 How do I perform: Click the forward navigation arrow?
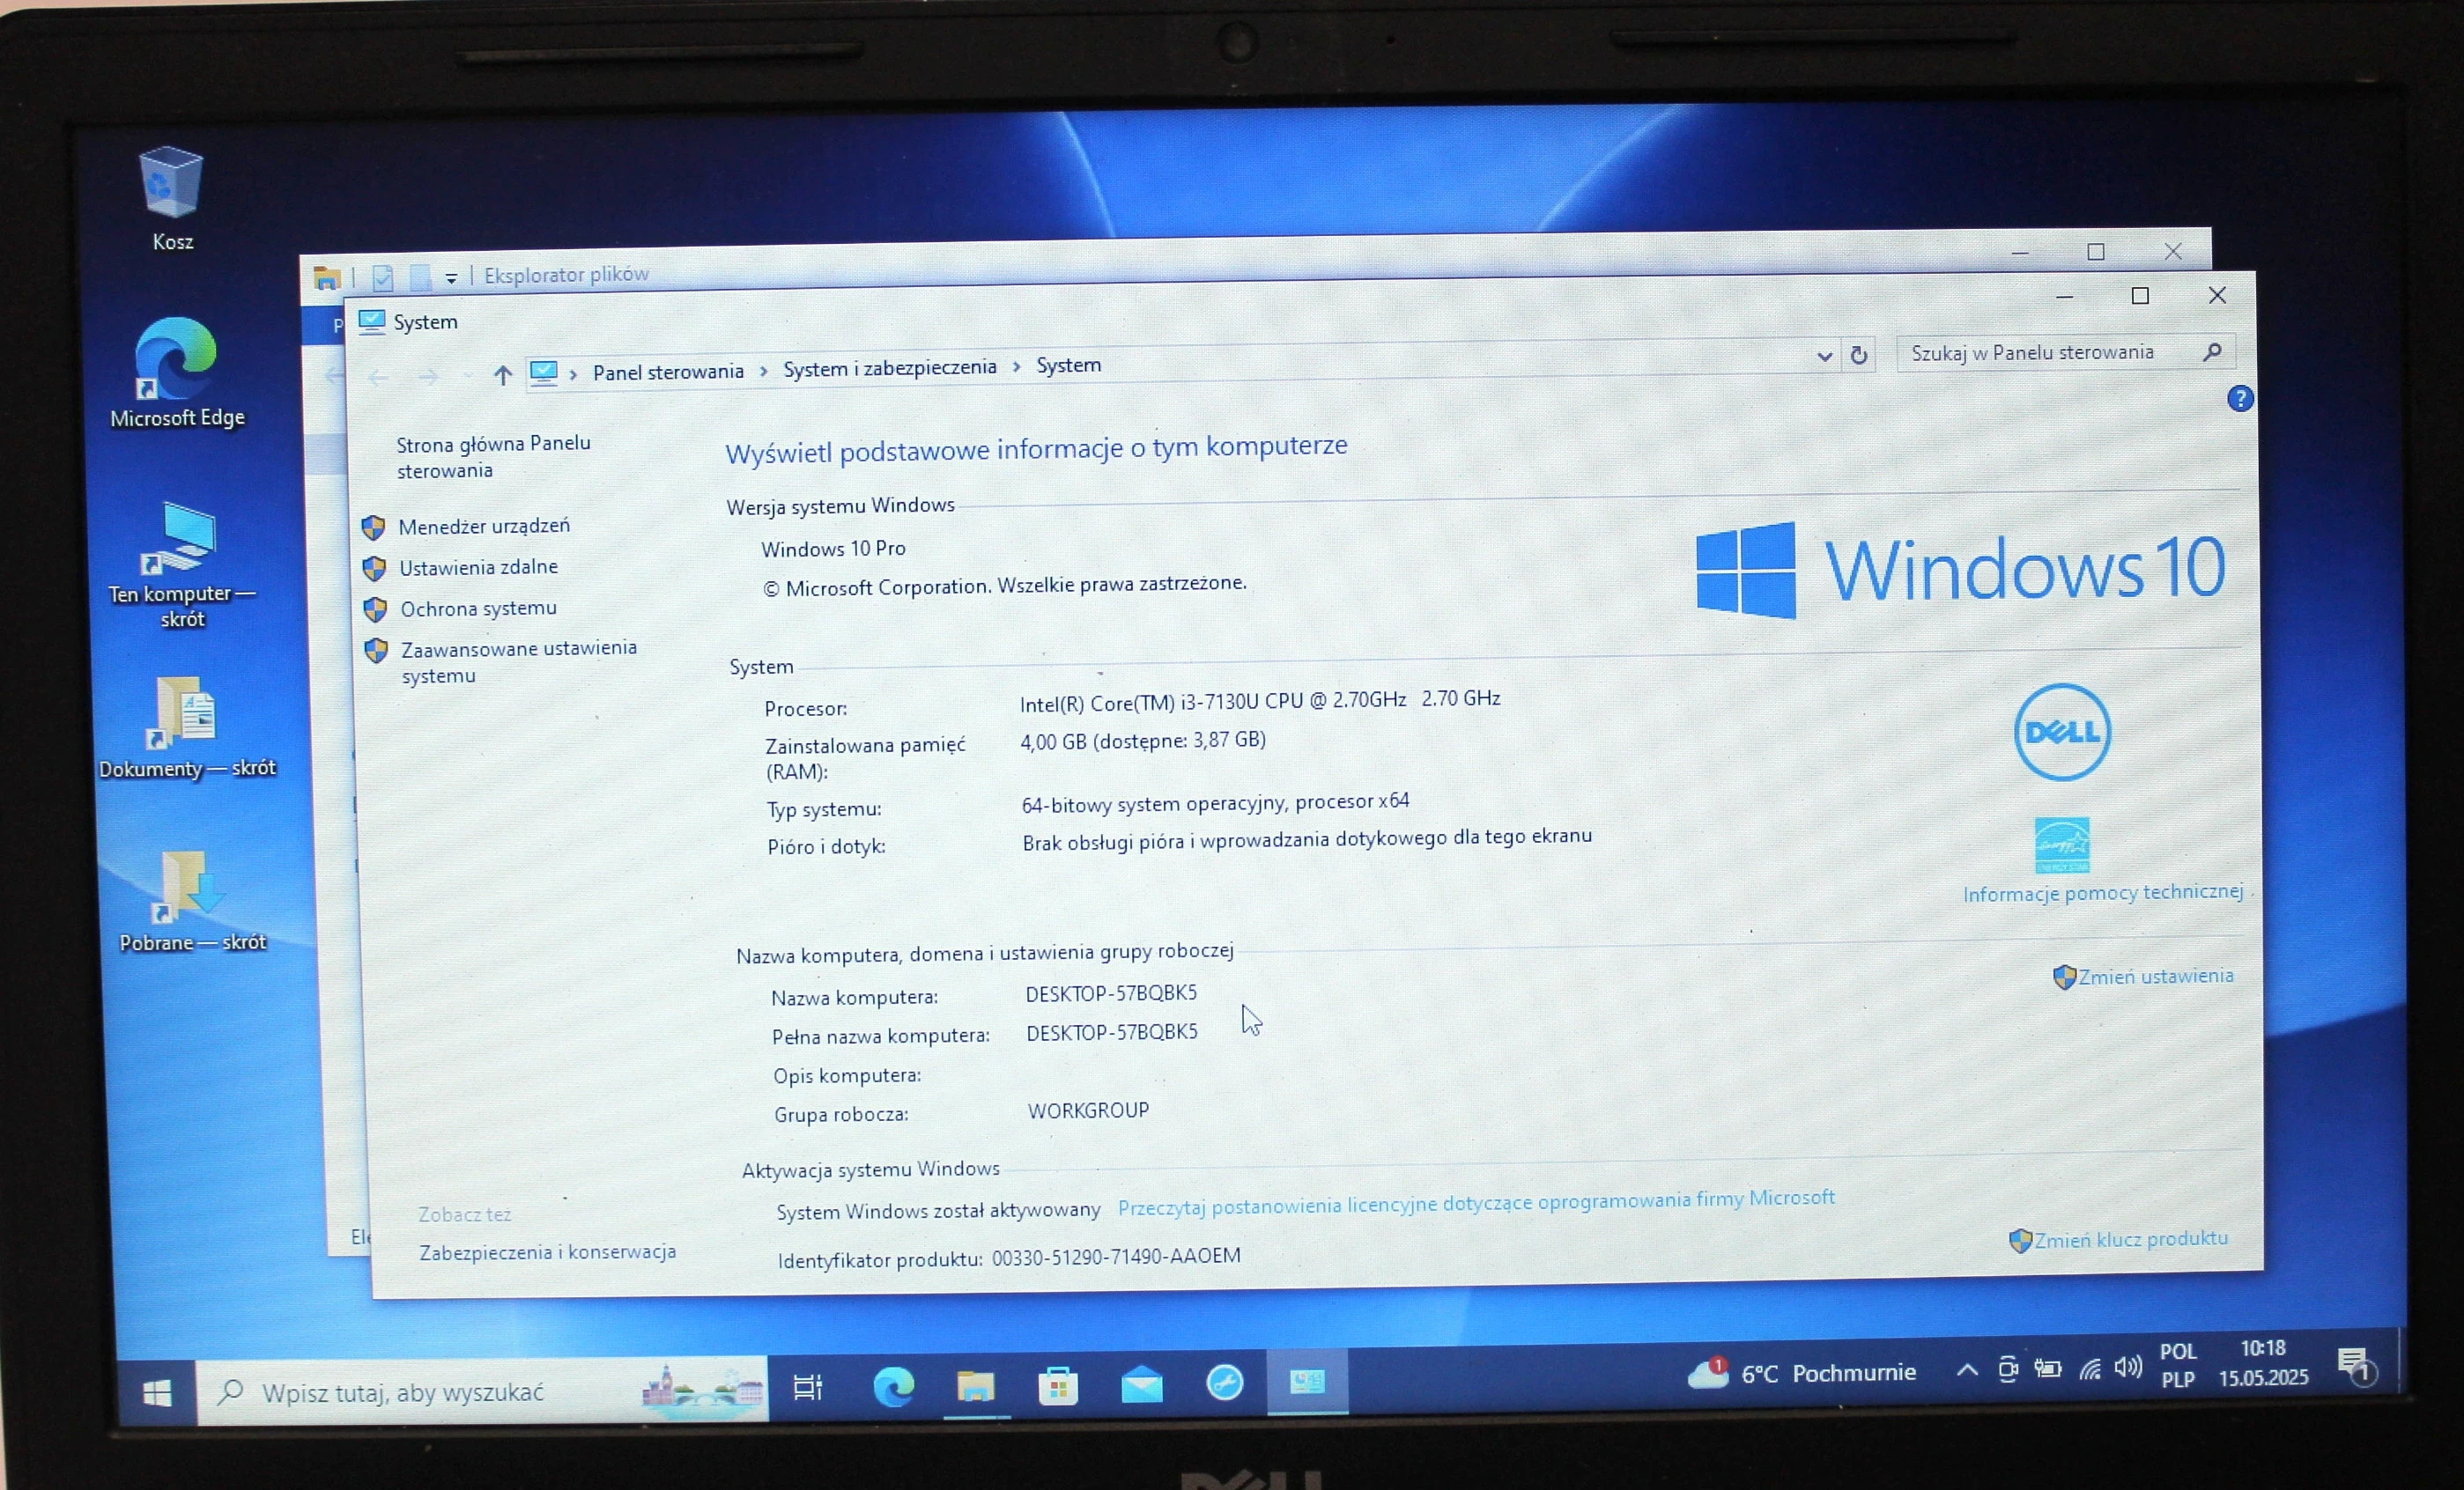428,376
